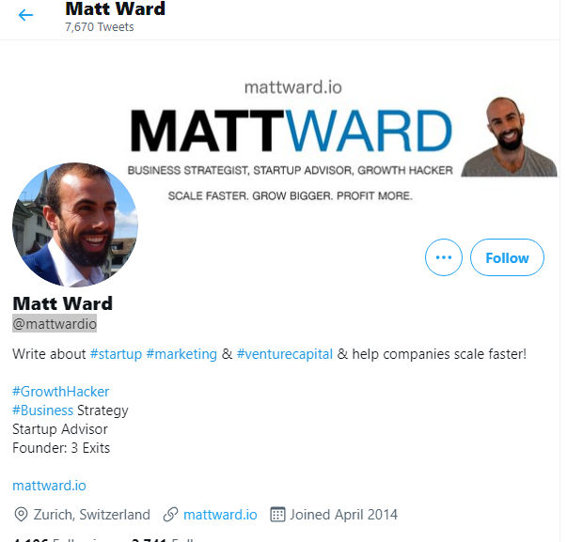Follow Matt Ward
567x542 pixels.
click(x=507, y=257)
